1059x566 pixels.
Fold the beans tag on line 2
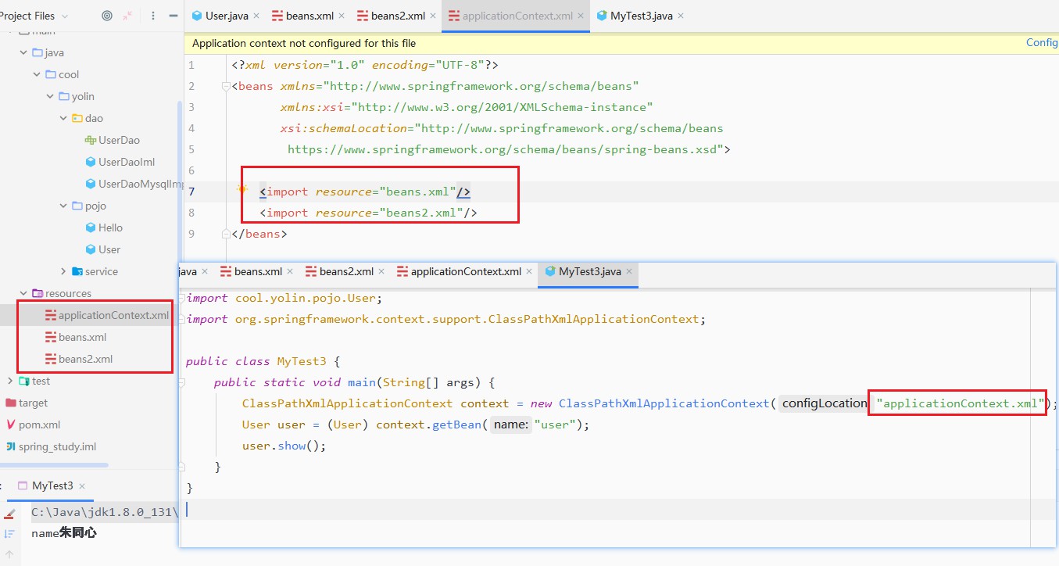(226, 86)
